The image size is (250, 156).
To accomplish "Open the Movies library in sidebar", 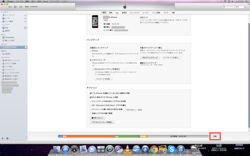I will 7,18.
